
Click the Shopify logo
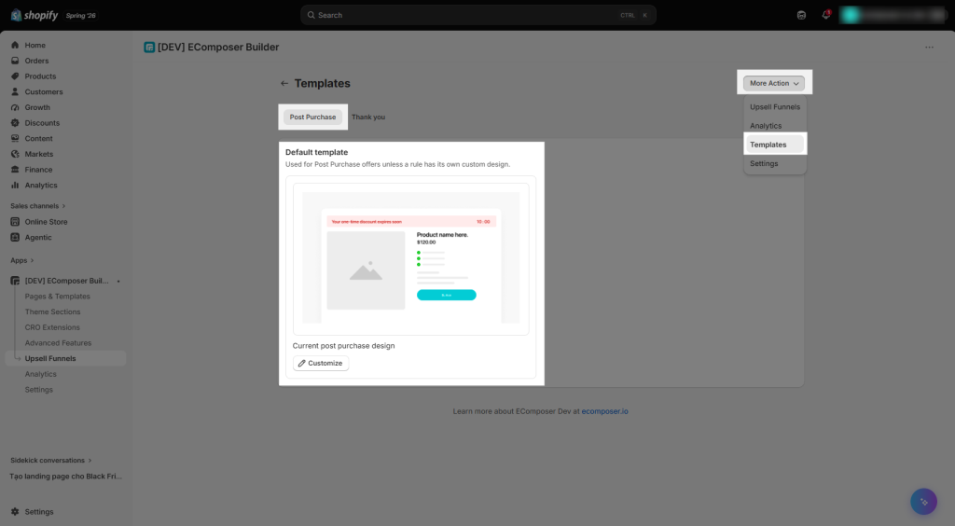[x=35, y=15]
